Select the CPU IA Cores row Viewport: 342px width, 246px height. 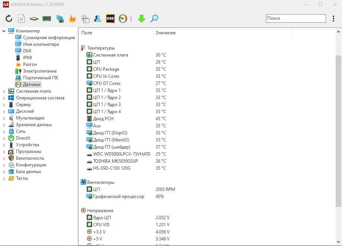pos(126,76)
